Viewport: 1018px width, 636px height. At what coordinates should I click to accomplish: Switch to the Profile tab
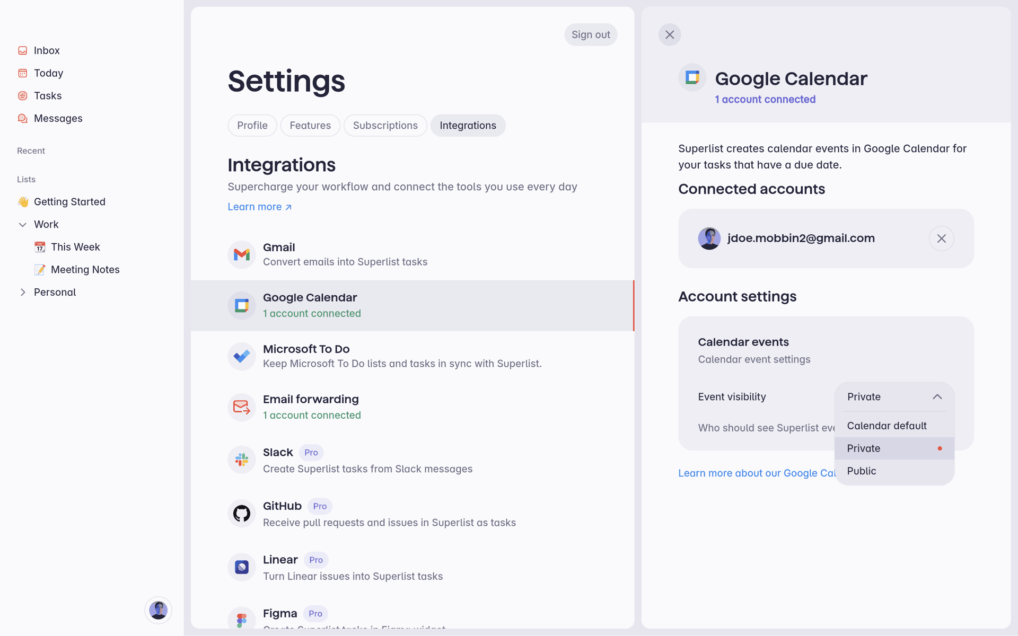252,126
